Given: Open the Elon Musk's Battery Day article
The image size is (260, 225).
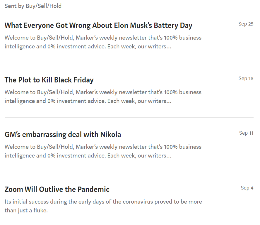Looking at the screenshot, I should (x=98, y=26).
